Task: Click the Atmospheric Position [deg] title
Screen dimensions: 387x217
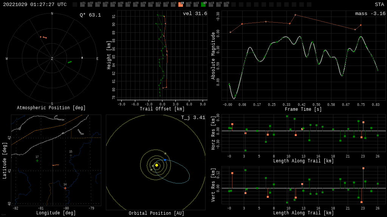Action: [x=51, y=108]
